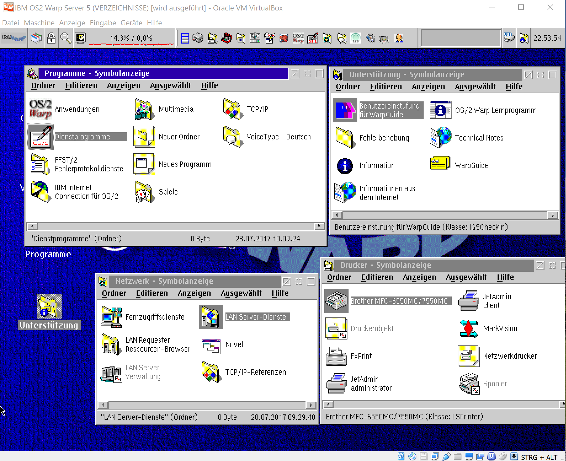Viewport: 566px width, 461px height.
Task: Open the WarpGuide icon
Action: 440,164
